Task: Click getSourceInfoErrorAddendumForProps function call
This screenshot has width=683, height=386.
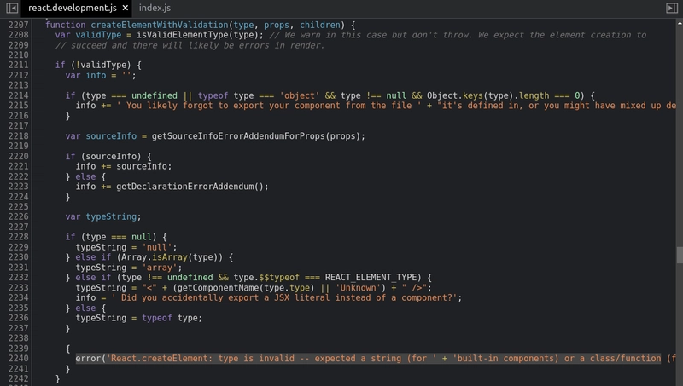Action: (x=242, y=136)
